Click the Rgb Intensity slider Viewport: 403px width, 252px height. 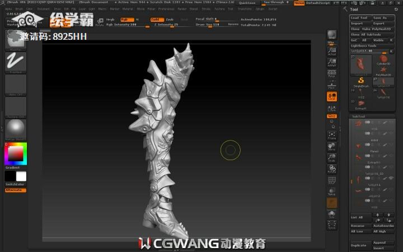[x=128, y=25]
